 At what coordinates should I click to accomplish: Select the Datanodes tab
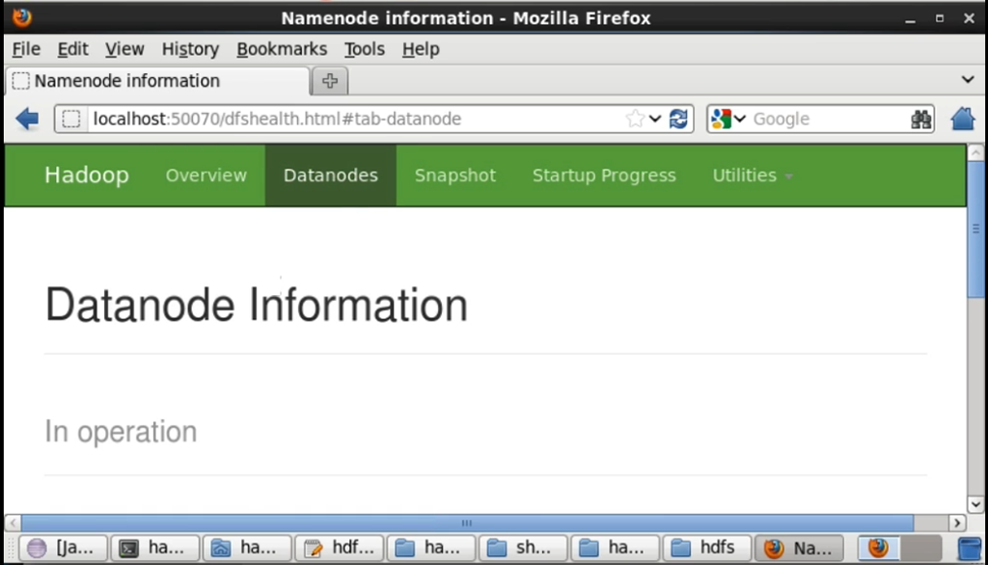pyautogui.click(x=331, y=175)
